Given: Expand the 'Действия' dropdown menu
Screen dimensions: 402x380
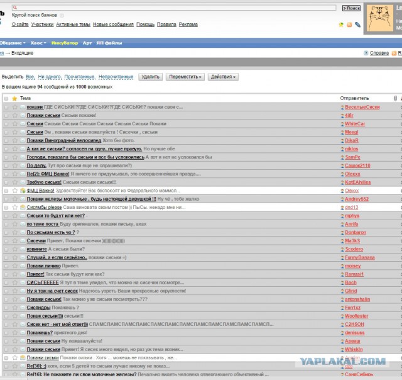Looking at the screenshot, I should 223,77.
